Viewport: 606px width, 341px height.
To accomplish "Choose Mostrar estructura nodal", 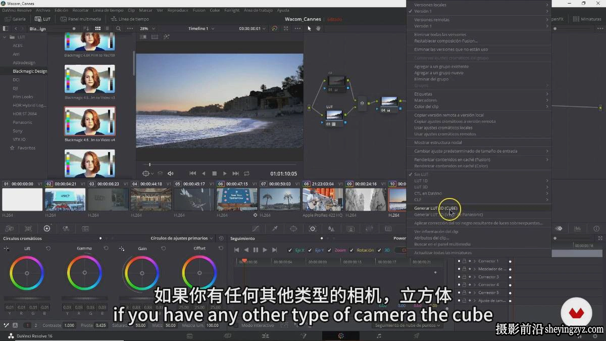I will click(x=479, y=142).
